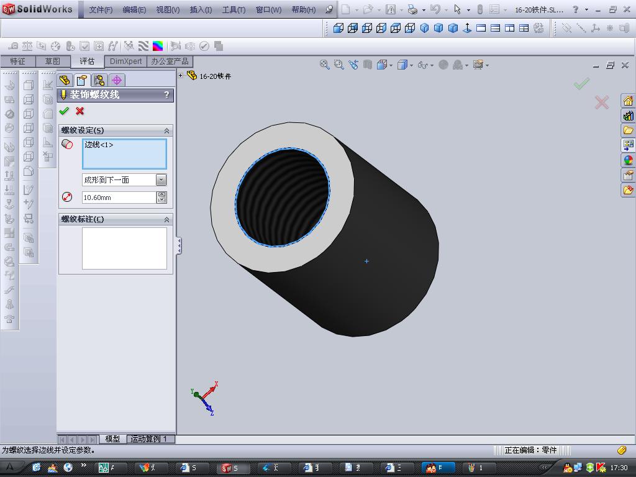Open the File Explorer folder in task pane
This screenshot has height=477, width=636.
[628, 130]
